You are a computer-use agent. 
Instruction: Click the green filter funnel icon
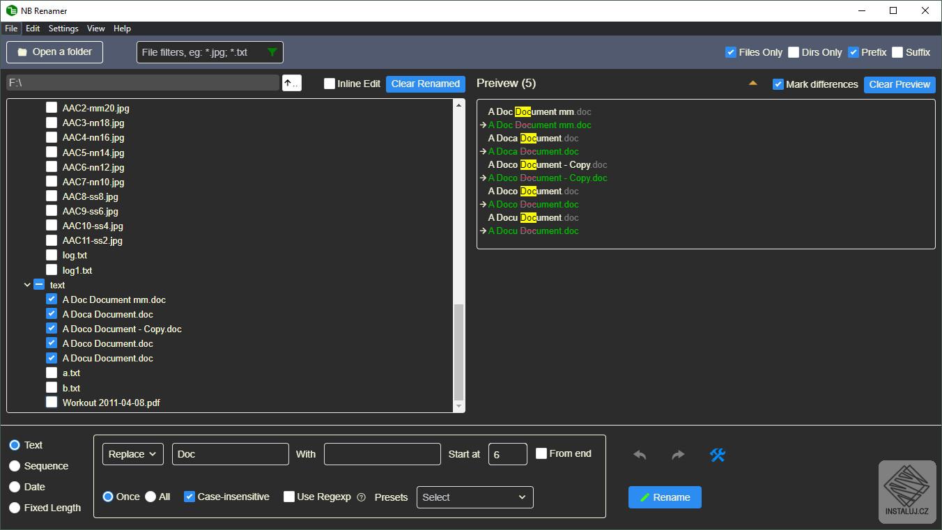272,52
